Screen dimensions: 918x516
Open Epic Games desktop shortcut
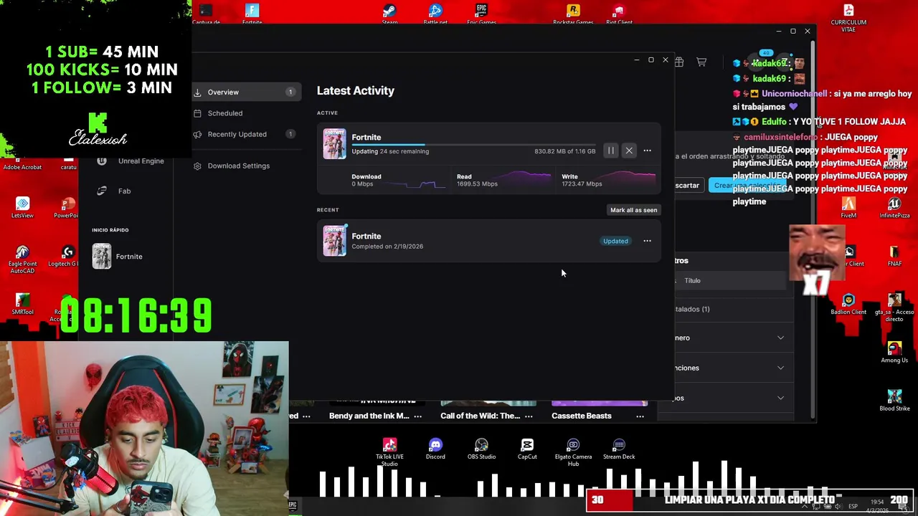(x=481, y=14)
